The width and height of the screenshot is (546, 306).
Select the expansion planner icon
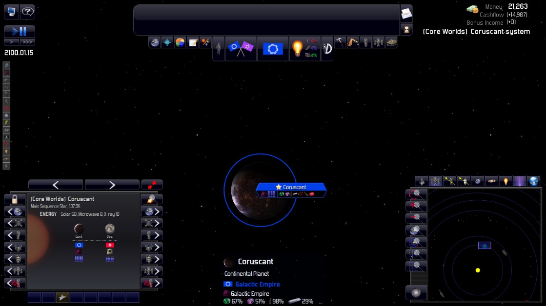coord(167,42)
